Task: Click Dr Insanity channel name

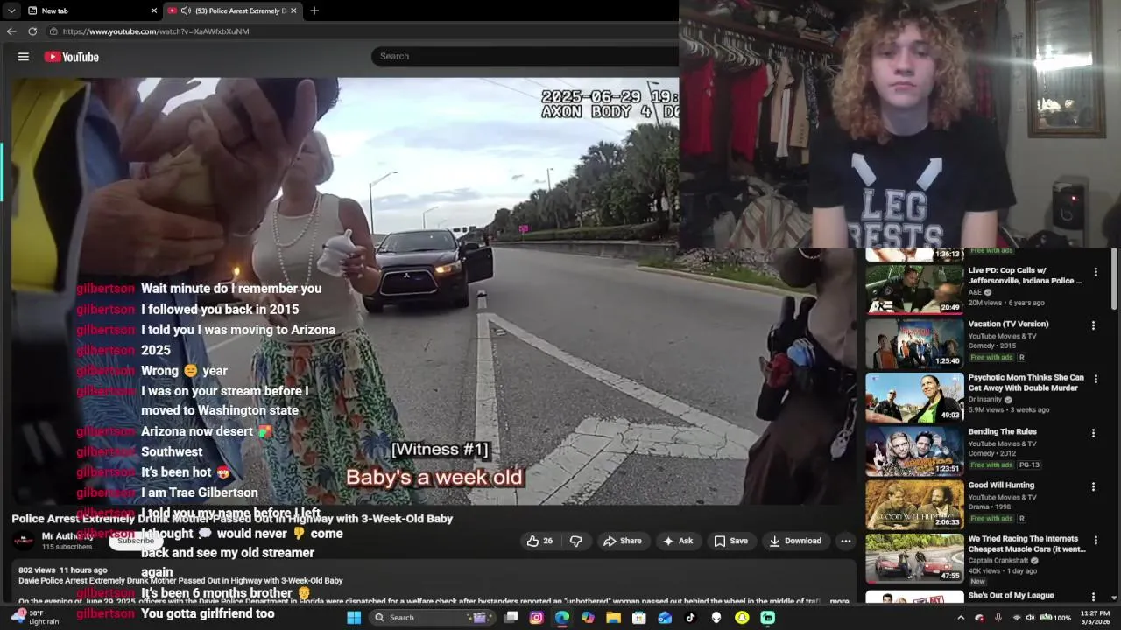Action: tap(986, 400)
